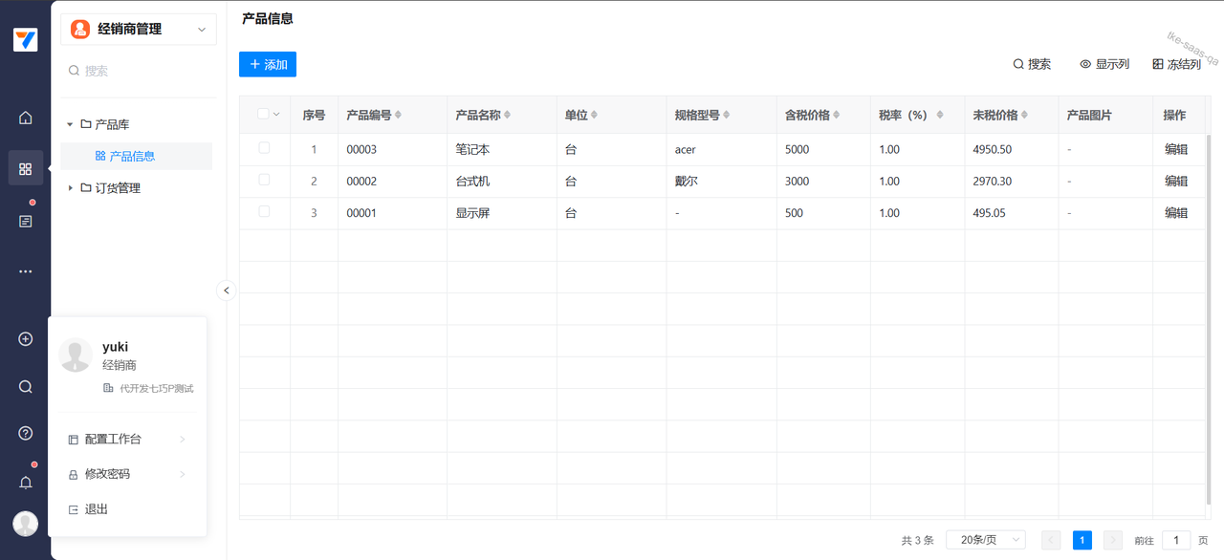The image size is (1224, 560).
Task: Open the apps grid icon in sidebar
Action: click(26, 169)
